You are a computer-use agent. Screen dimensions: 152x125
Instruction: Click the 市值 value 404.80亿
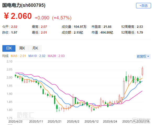click(107, 33)
